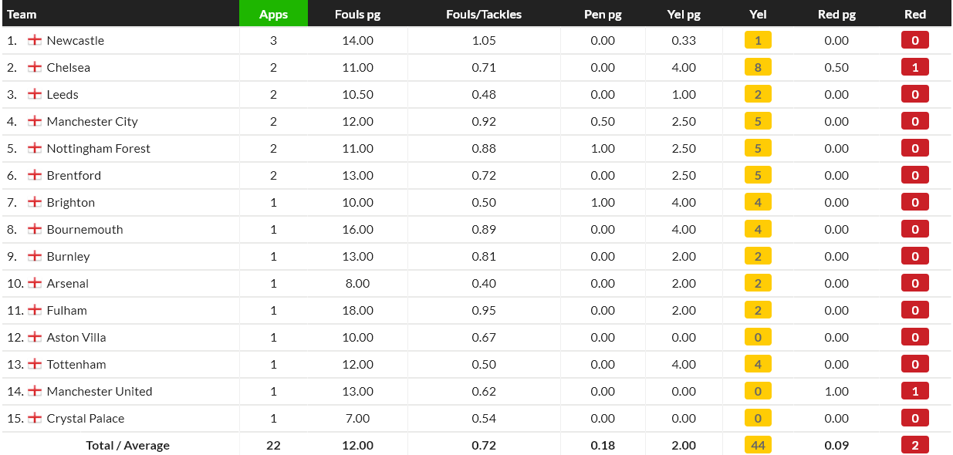Image resolution: width=953 pixels, height=455 pixels.
Task: Sort by Yel pg column header
Action: tap(684, 14)
